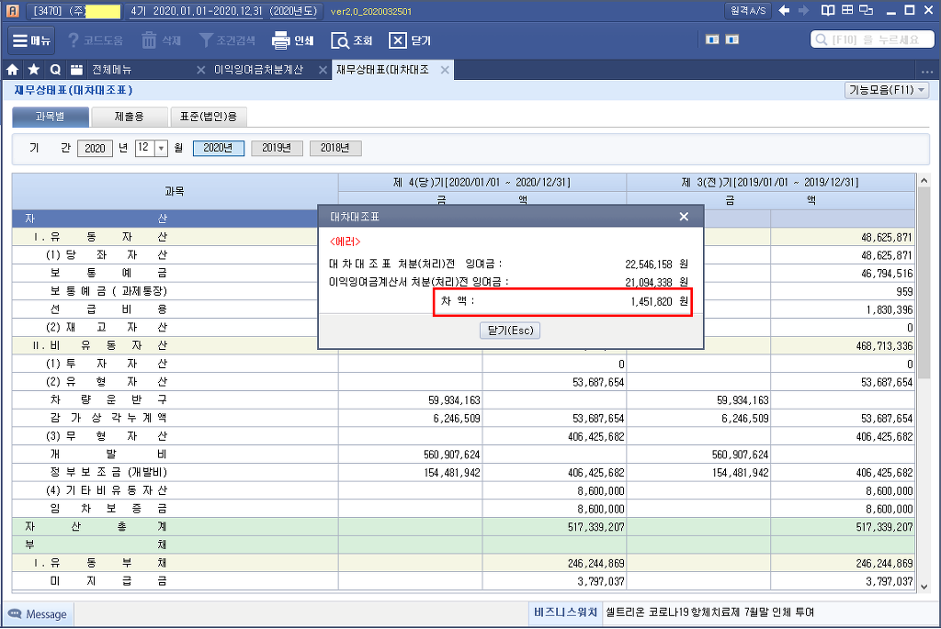941x629 pixels.
Task: Click the 조회 search icon
Action: tap(352, 41)
